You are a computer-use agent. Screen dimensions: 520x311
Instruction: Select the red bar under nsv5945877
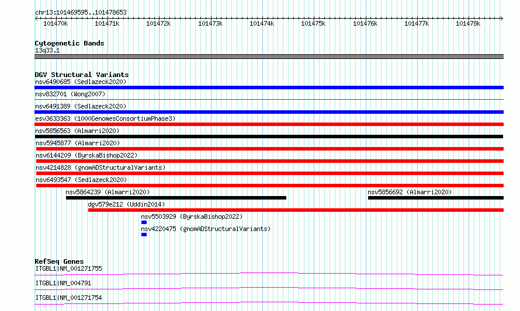[269, 149]
